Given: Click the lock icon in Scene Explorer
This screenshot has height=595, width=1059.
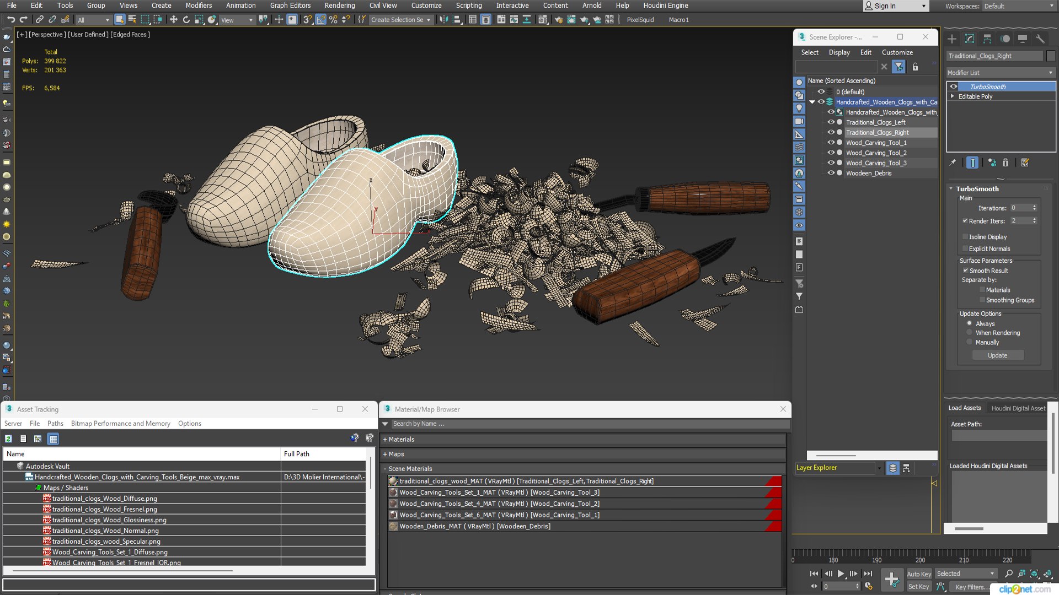Looking at the screenshot, I should (x=915, y=67).
